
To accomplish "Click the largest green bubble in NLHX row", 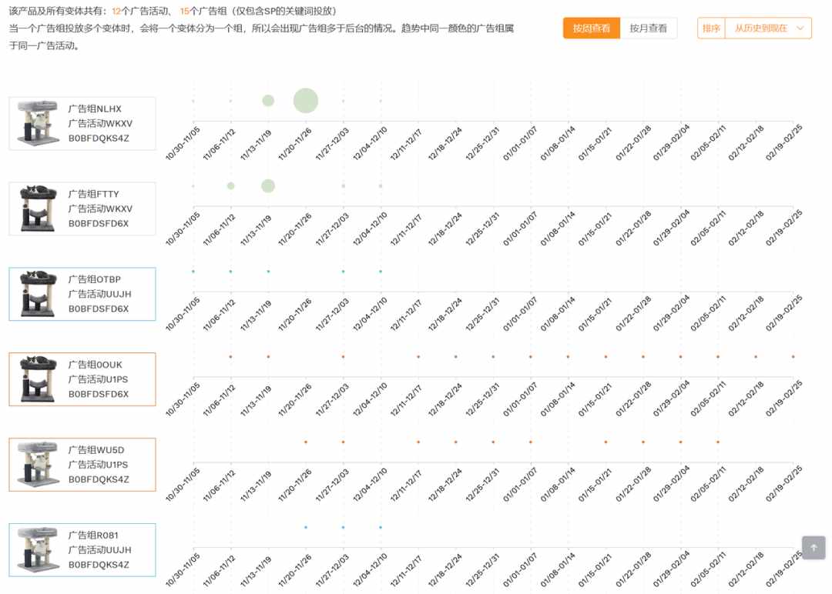I will pos(306,101).
